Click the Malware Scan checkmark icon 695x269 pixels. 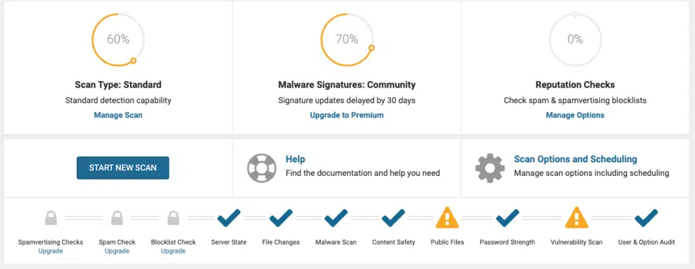click(336, 218)
